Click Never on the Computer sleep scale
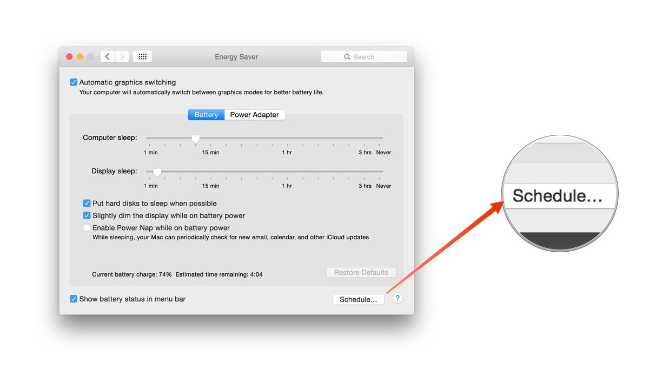 tap(383, 152)
